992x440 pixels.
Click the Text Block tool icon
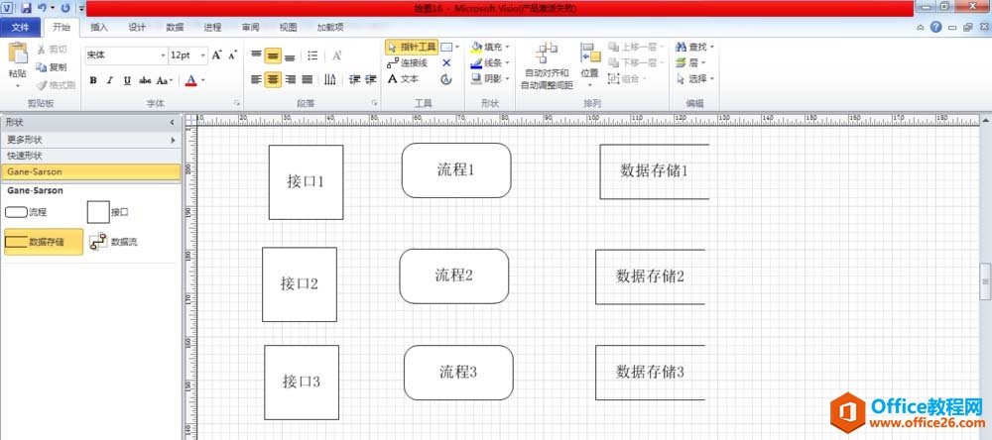[446, 79]
